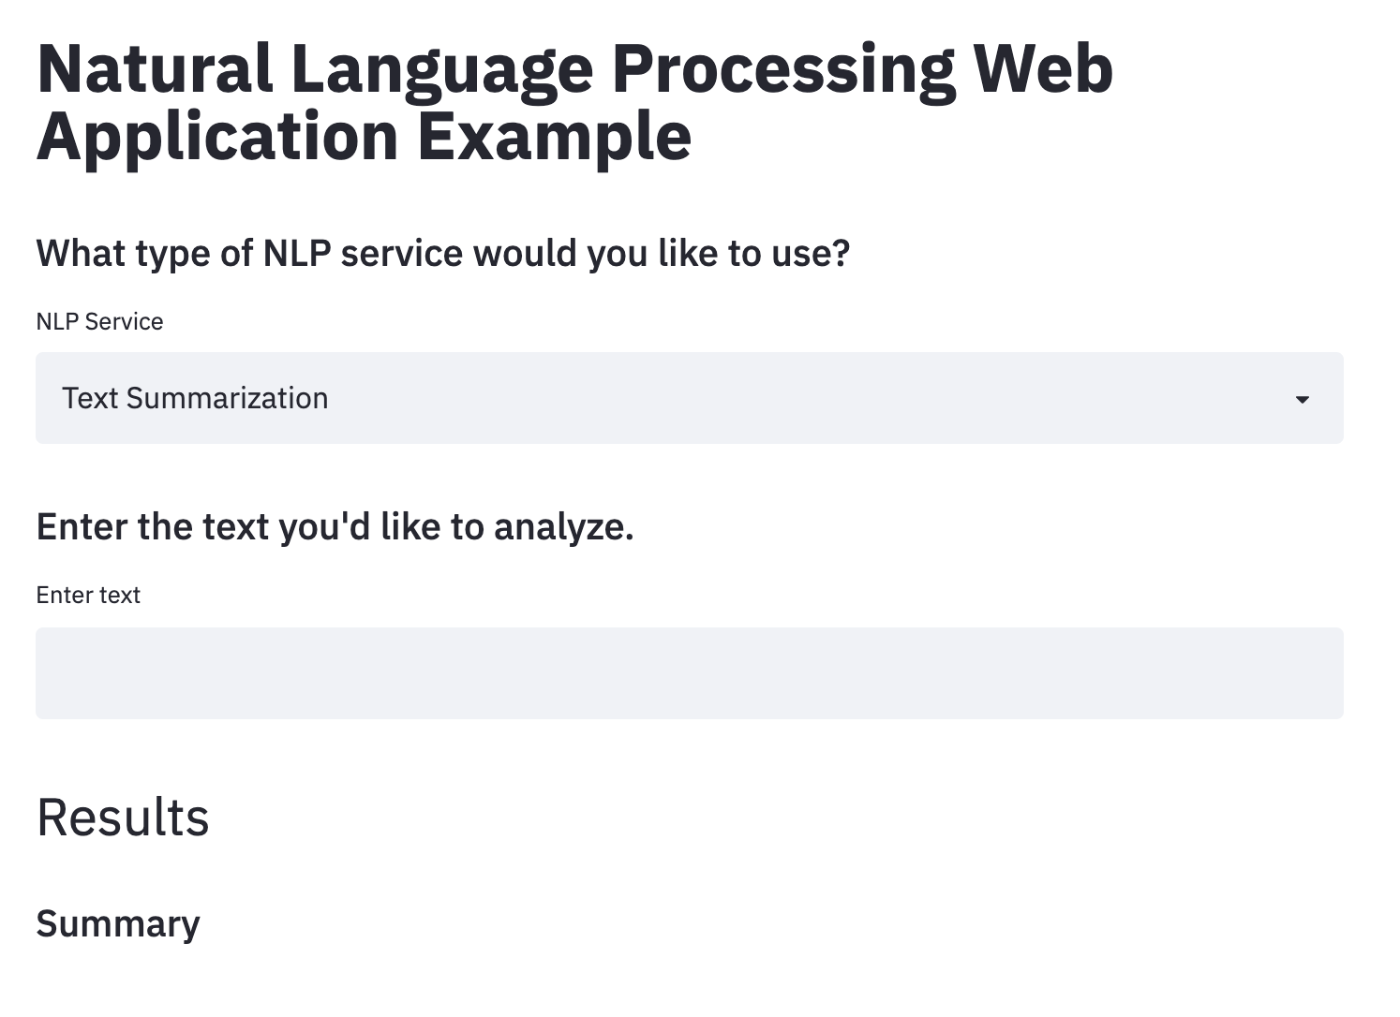Click the 'Text Summarization' selected value

[195, 398]
